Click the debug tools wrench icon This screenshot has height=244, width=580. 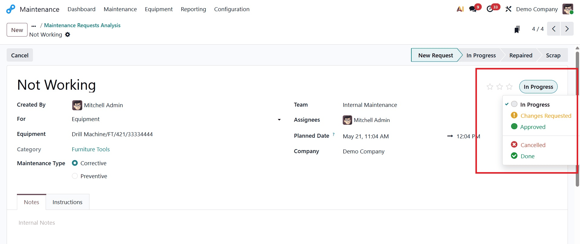(x=508, y=9)
